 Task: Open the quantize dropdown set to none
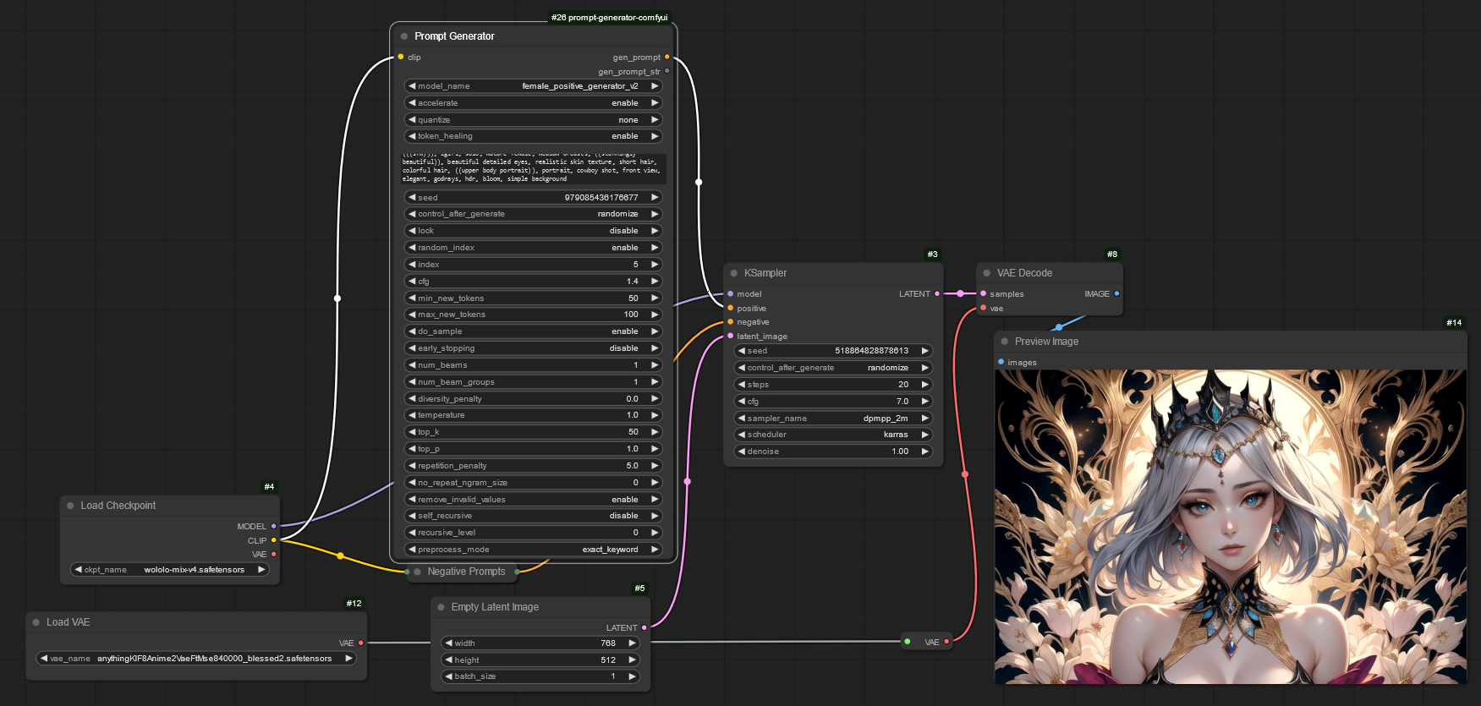click(x=534, y=120)
